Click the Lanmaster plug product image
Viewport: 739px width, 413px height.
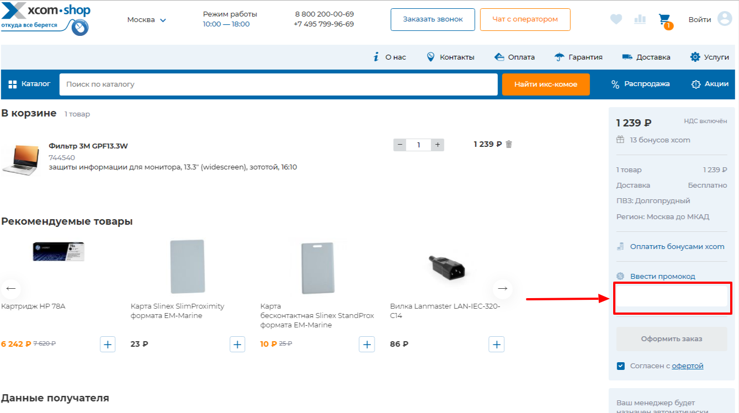click(448, 267)
